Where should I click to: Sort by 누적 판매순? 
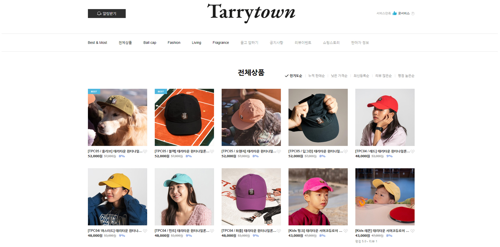point(316,76)
